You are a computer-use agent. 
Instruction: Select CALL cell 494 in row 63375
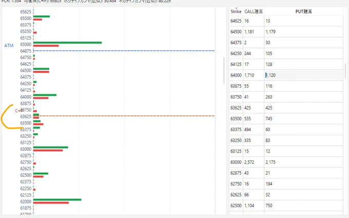(247, 130)
